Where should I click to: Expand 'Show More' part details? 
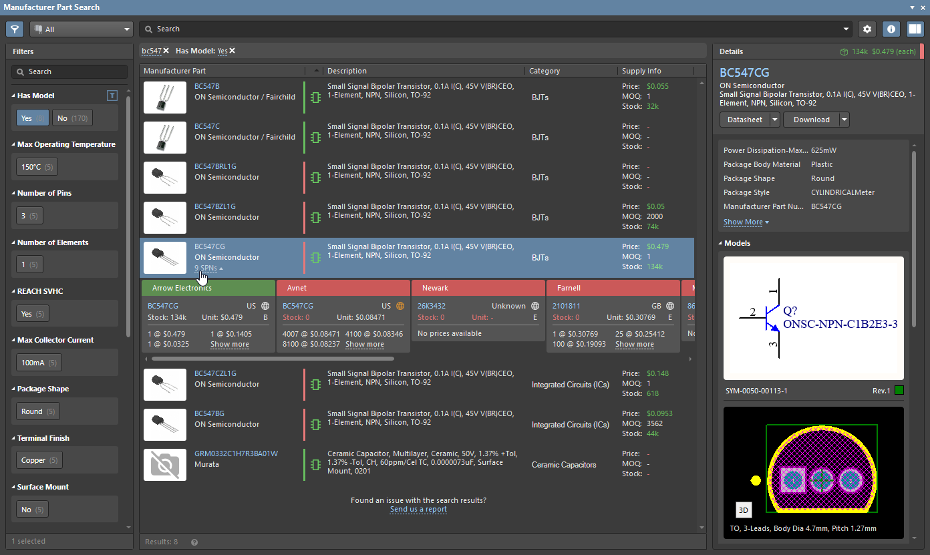click(x=746, y=222)
